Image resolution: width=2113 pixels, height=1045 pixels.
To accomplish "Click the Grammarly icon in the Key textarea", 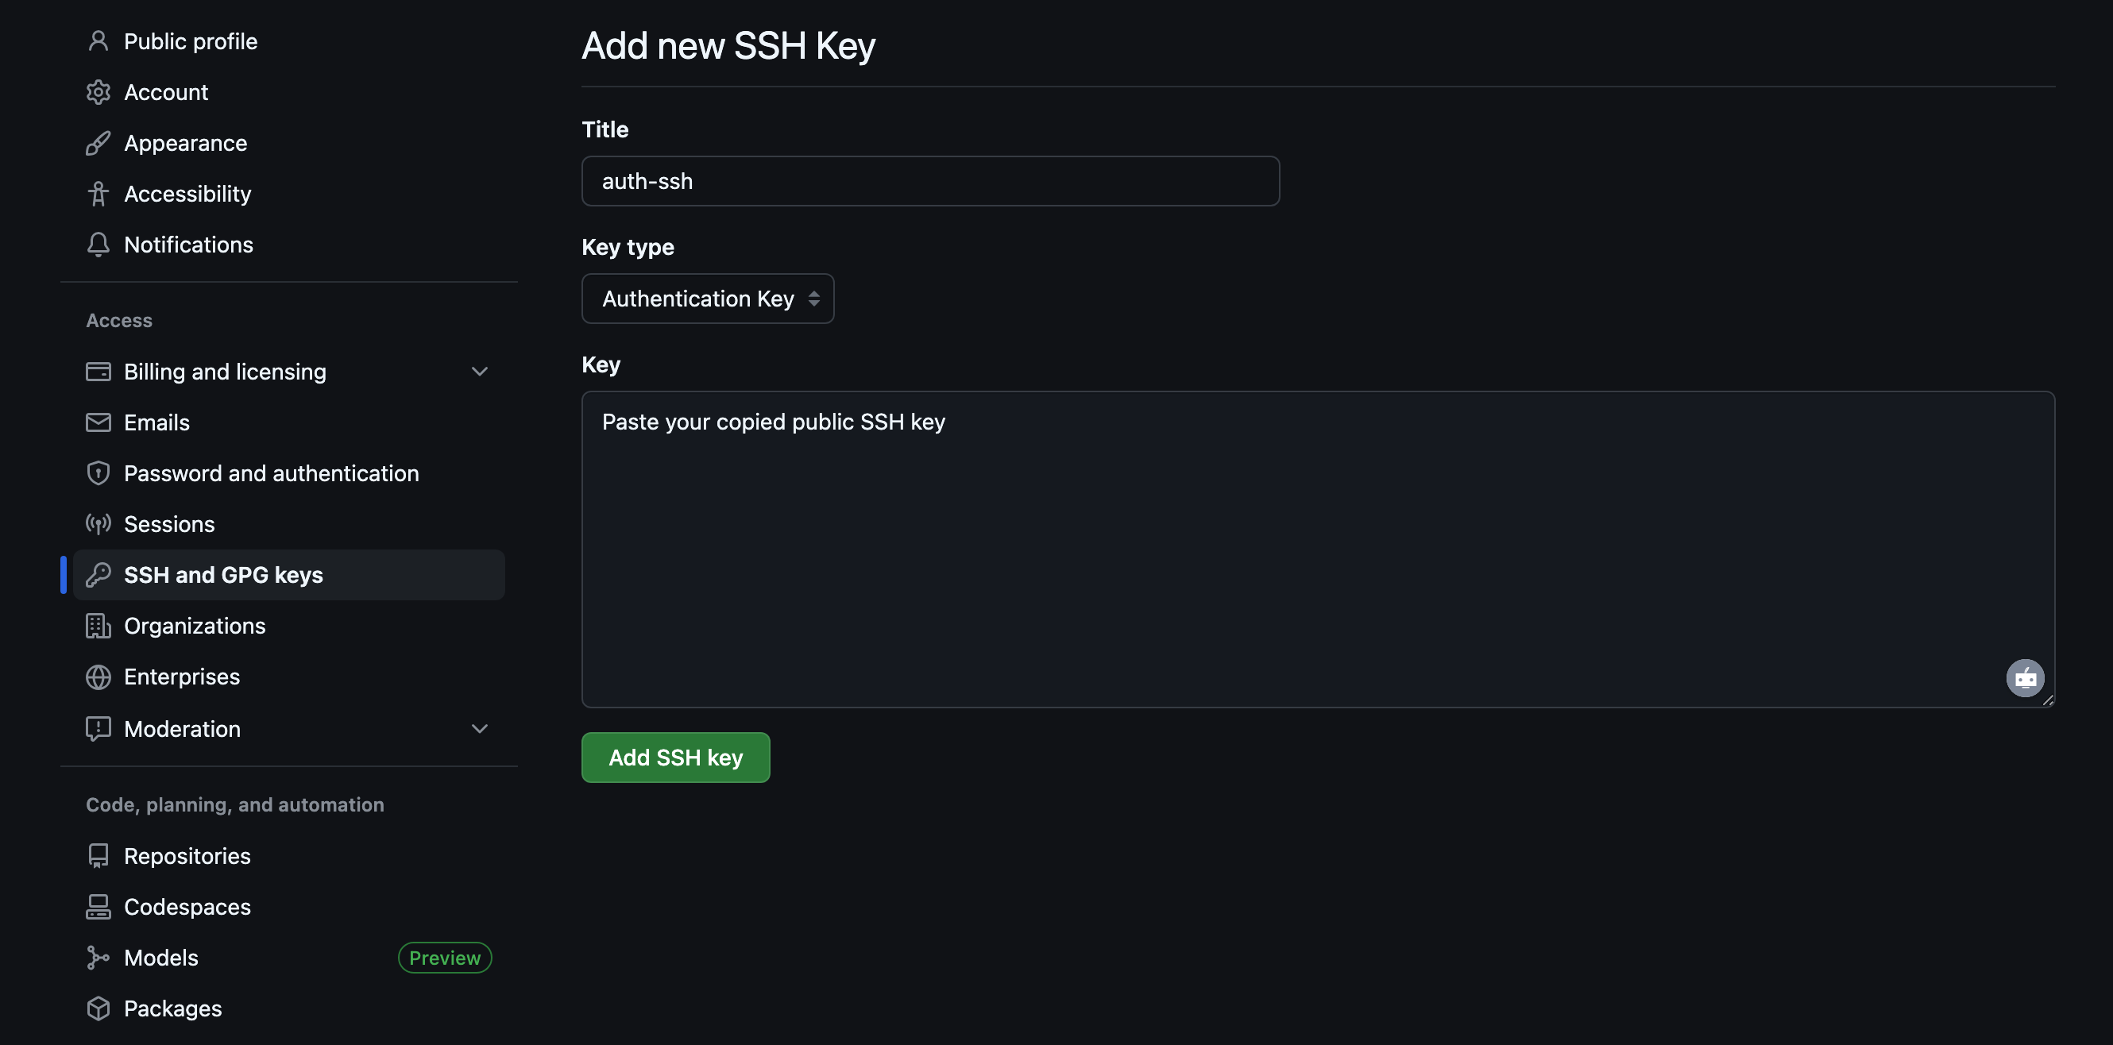I will pos(2026,678).
